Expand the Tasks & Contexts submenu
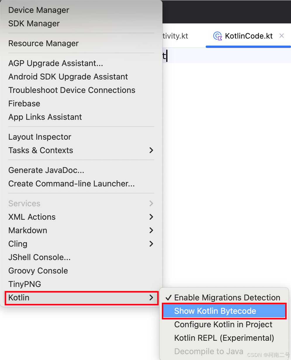The image size is (291, 360). pos(41,150)
